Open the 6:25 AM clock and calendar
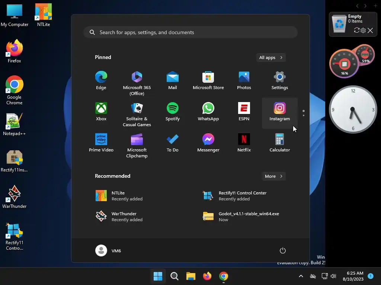The height and width of the screenshot is (285, 381). 353,276
